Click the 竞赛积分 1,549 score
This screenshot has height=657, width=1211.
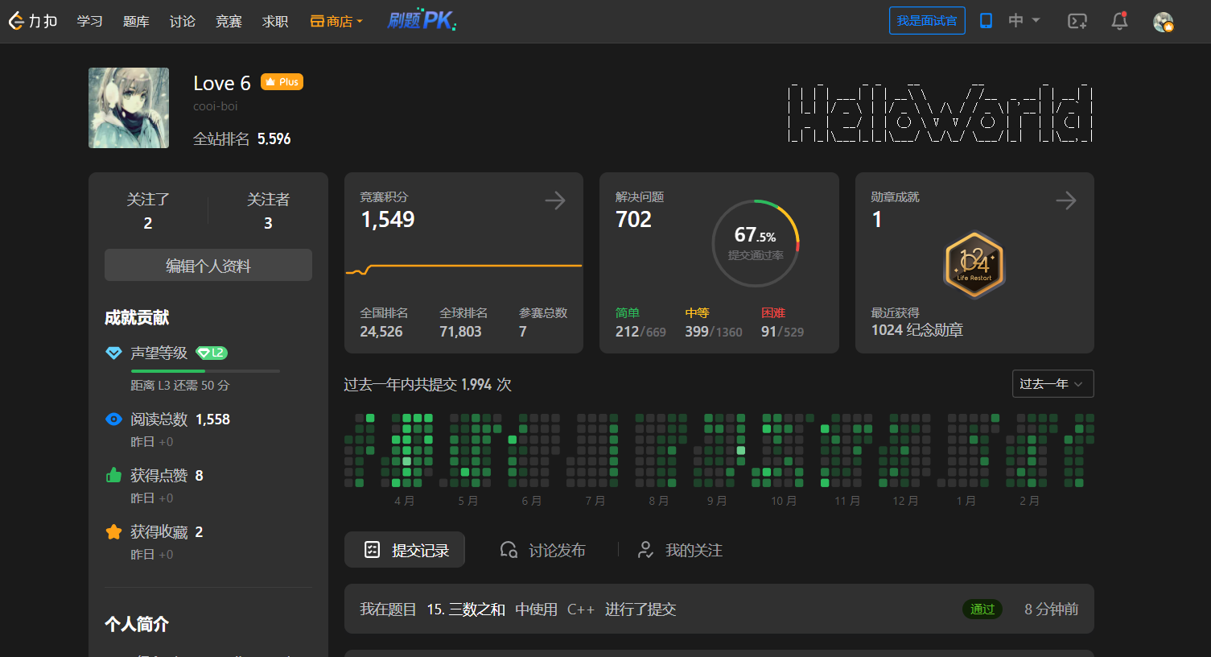click(388, 220)
